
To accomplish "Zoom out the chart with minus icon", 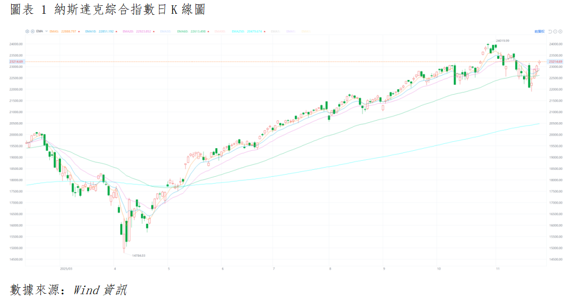I will [x=555, y=32].
